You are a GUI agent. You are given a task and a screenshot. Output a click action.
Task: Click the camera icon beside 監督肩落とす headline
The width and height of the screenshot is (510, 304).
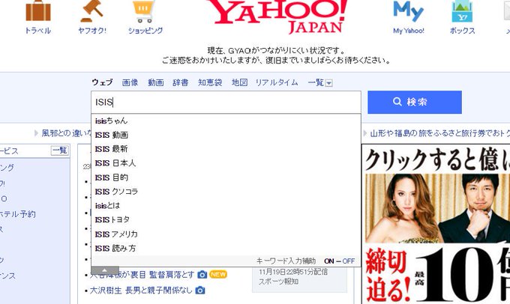pyautogui.click(x=202, y=275)
